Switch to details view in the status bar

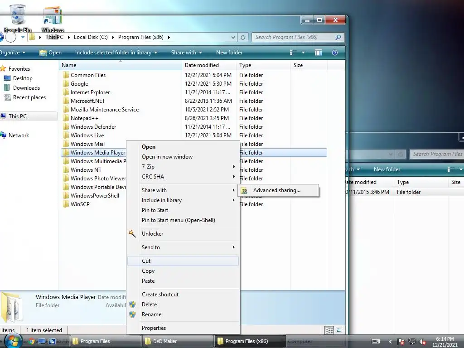[329, 330]
